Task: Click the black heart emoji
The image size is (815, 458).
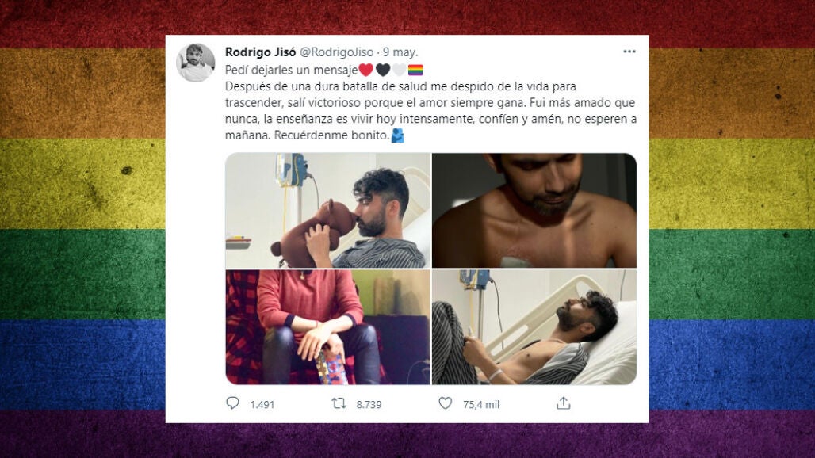Action: 383,70
